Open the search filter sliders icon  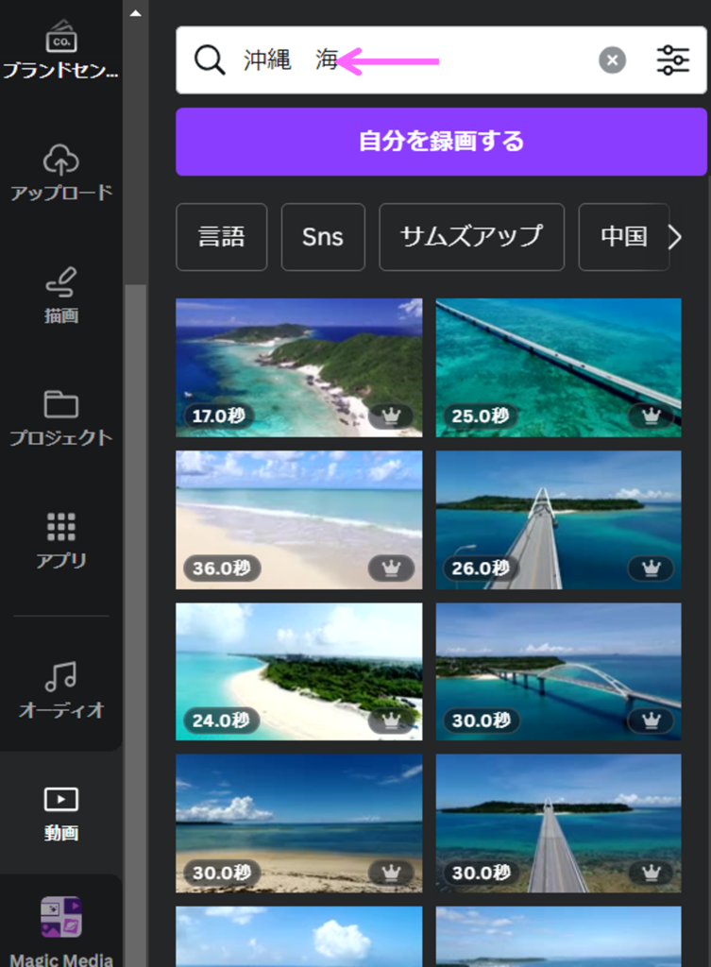672,60
